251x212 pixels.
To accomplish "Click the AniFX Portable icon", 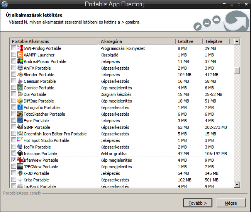I will coord(20,68).
